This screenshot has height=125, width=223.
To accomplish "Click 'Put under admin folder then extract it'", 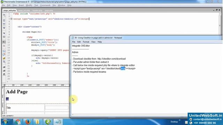I will 90,62.
